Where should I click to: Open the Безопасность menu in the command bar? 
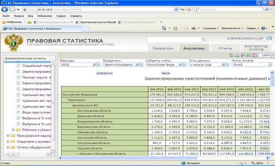[232, 28]
